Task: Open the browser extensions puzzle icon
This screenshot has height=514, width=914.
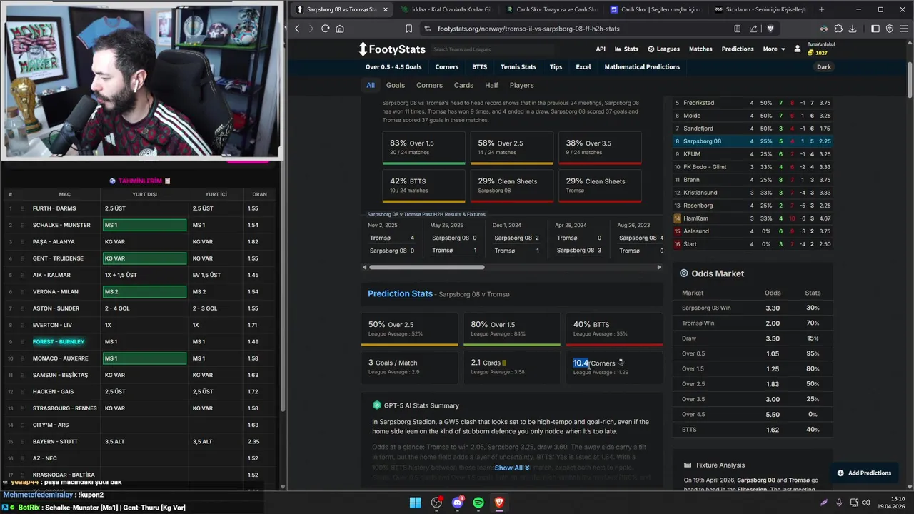Action: click(838, 29)
